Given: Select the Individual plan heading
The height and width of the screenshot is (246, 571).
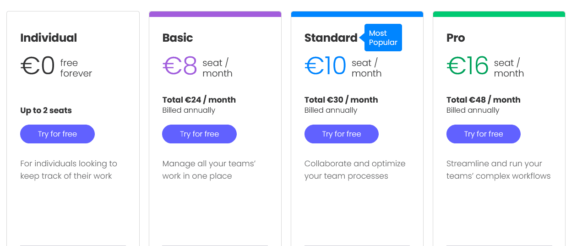Looking at the screenshot, I should click(x=49, y=38).
